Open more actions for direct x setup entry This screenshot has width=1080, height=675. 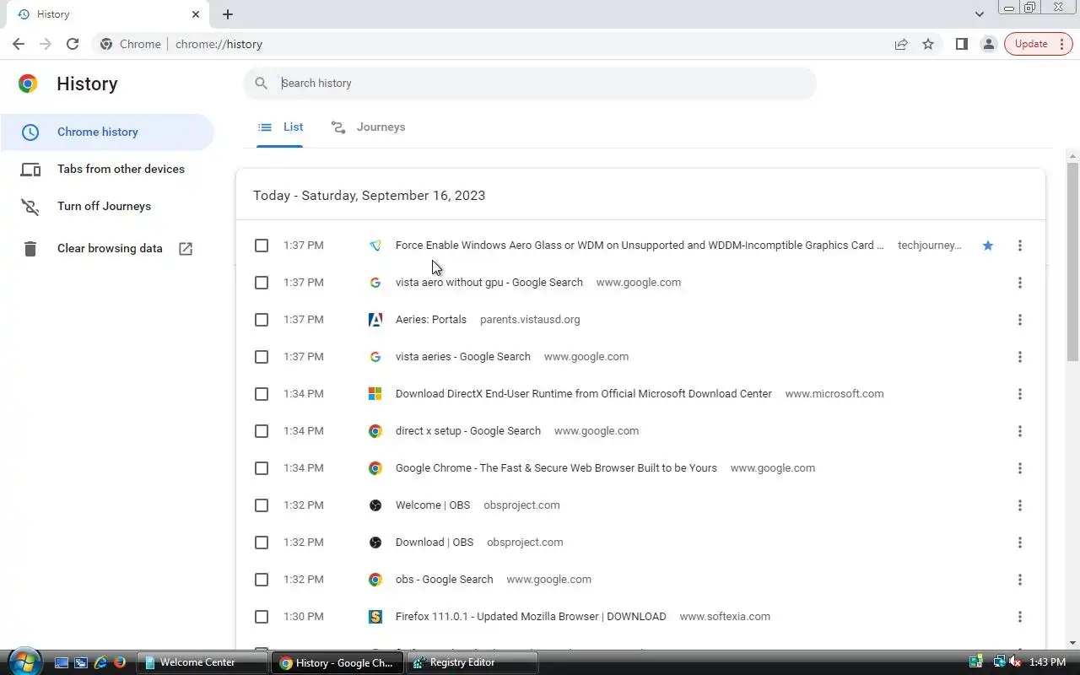tap(1019, 431)
